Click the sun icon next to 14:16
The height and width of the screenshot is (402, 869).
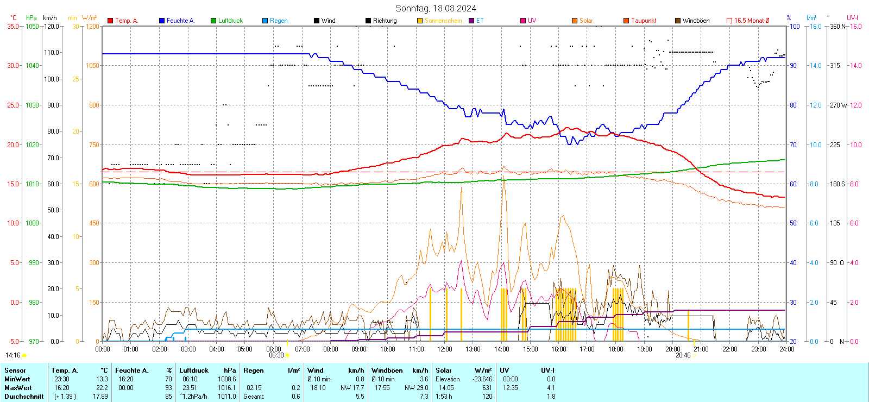click(24, 355)
